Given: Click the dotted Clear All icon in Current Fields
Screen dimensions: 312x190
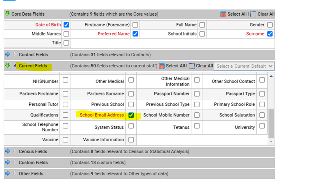Looking at the screenshot, I should pos(192,66).
